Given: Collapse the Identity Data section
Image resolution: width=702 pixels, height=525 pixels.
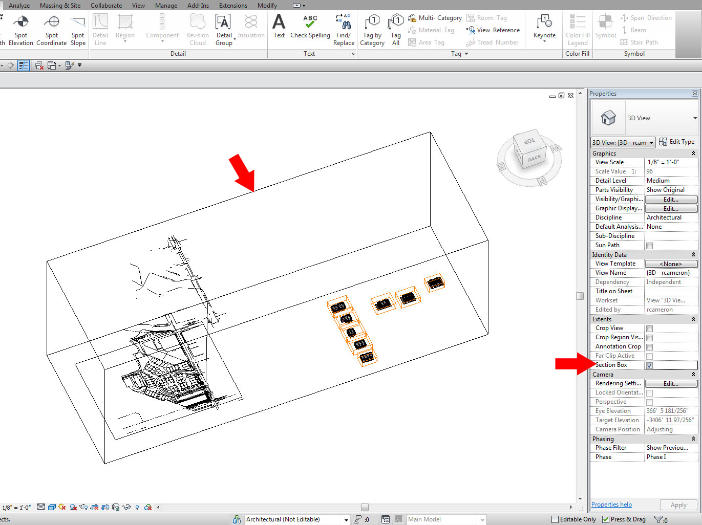Looking at the screenshot, I should click(693, 255).
